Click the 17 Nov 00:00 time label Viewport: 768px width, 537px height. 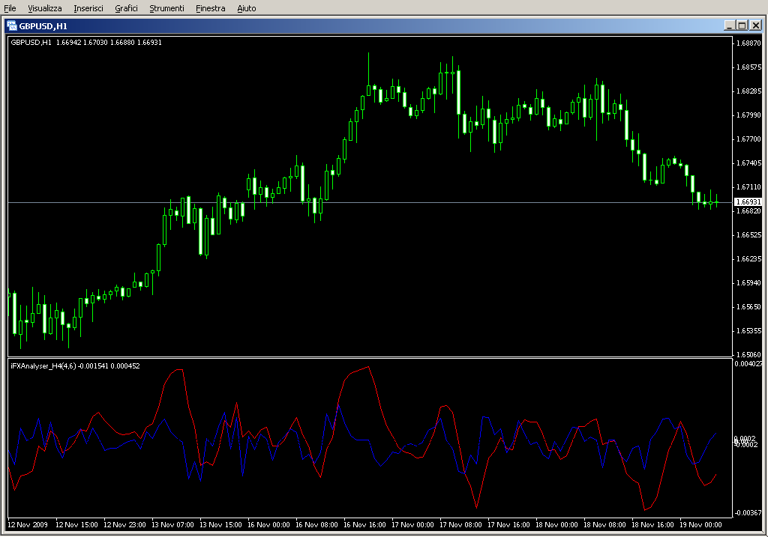(412, 525)
